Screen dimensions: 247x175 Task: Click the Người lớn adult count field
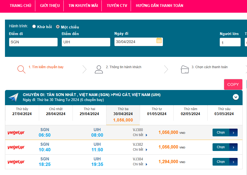click(230, 43)
